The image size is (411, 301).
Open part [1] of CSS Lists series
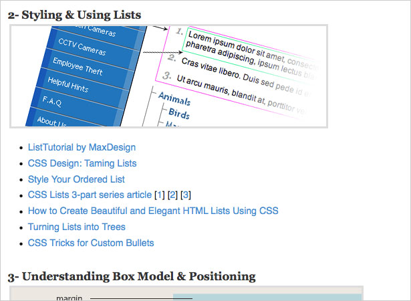[x=159, y=195]
